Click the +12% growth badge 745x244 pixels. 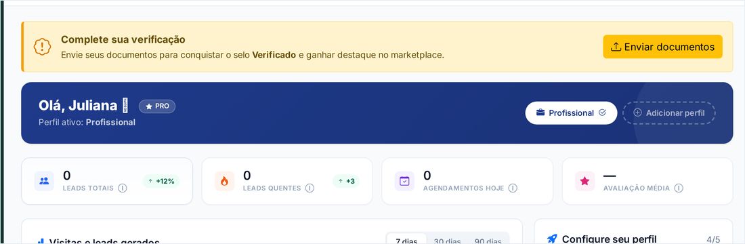pyautogui.click(x=161, y=181)
